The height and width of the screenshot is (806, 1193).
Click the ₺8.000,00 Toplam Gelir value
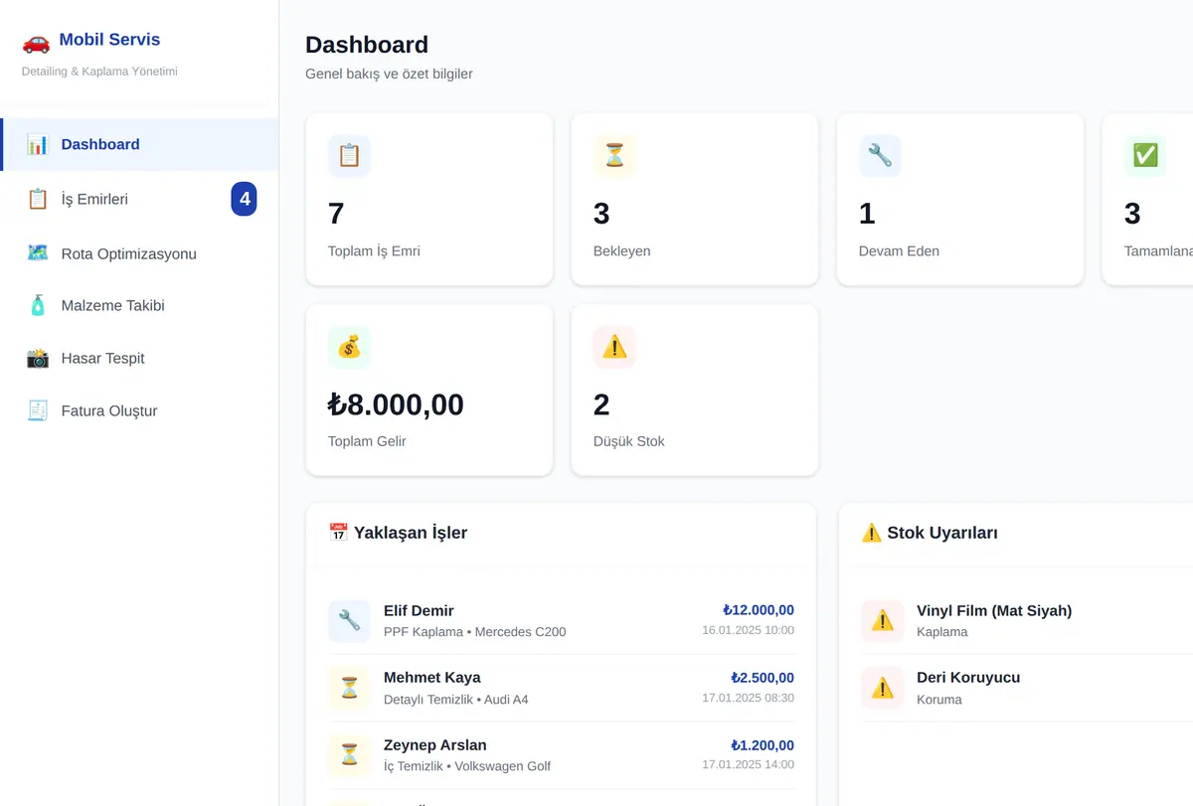click(396, 404)
